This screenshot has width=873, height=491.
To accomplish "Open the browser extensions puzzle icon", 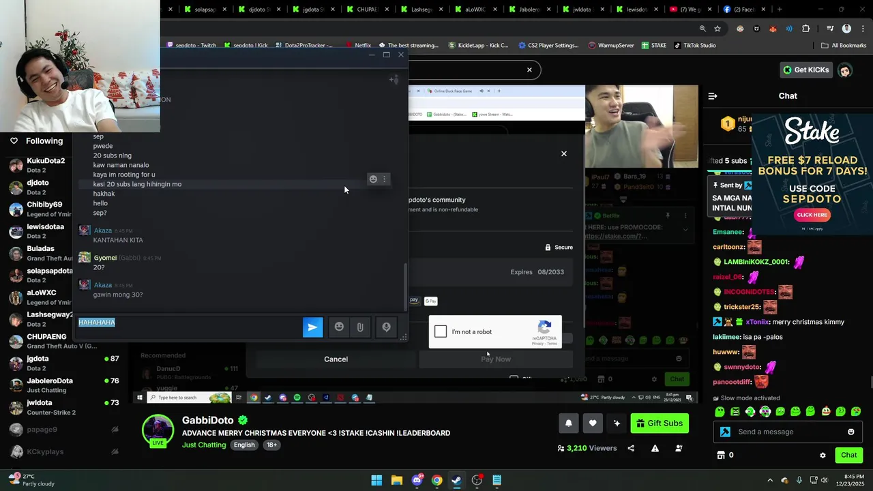I will pyautogui.click(x=806, y=29).
